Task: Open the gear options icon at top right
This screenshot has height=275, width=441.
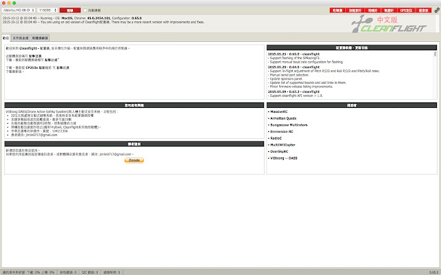Action: click(437, 10)
